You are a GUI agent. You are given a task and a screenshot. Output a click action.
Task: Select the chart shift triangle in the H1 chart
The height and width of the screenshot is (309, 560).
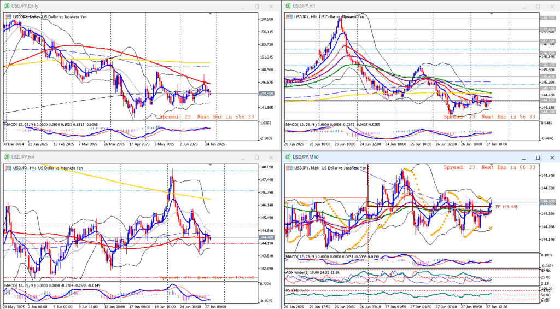click(x=492, y=14)
